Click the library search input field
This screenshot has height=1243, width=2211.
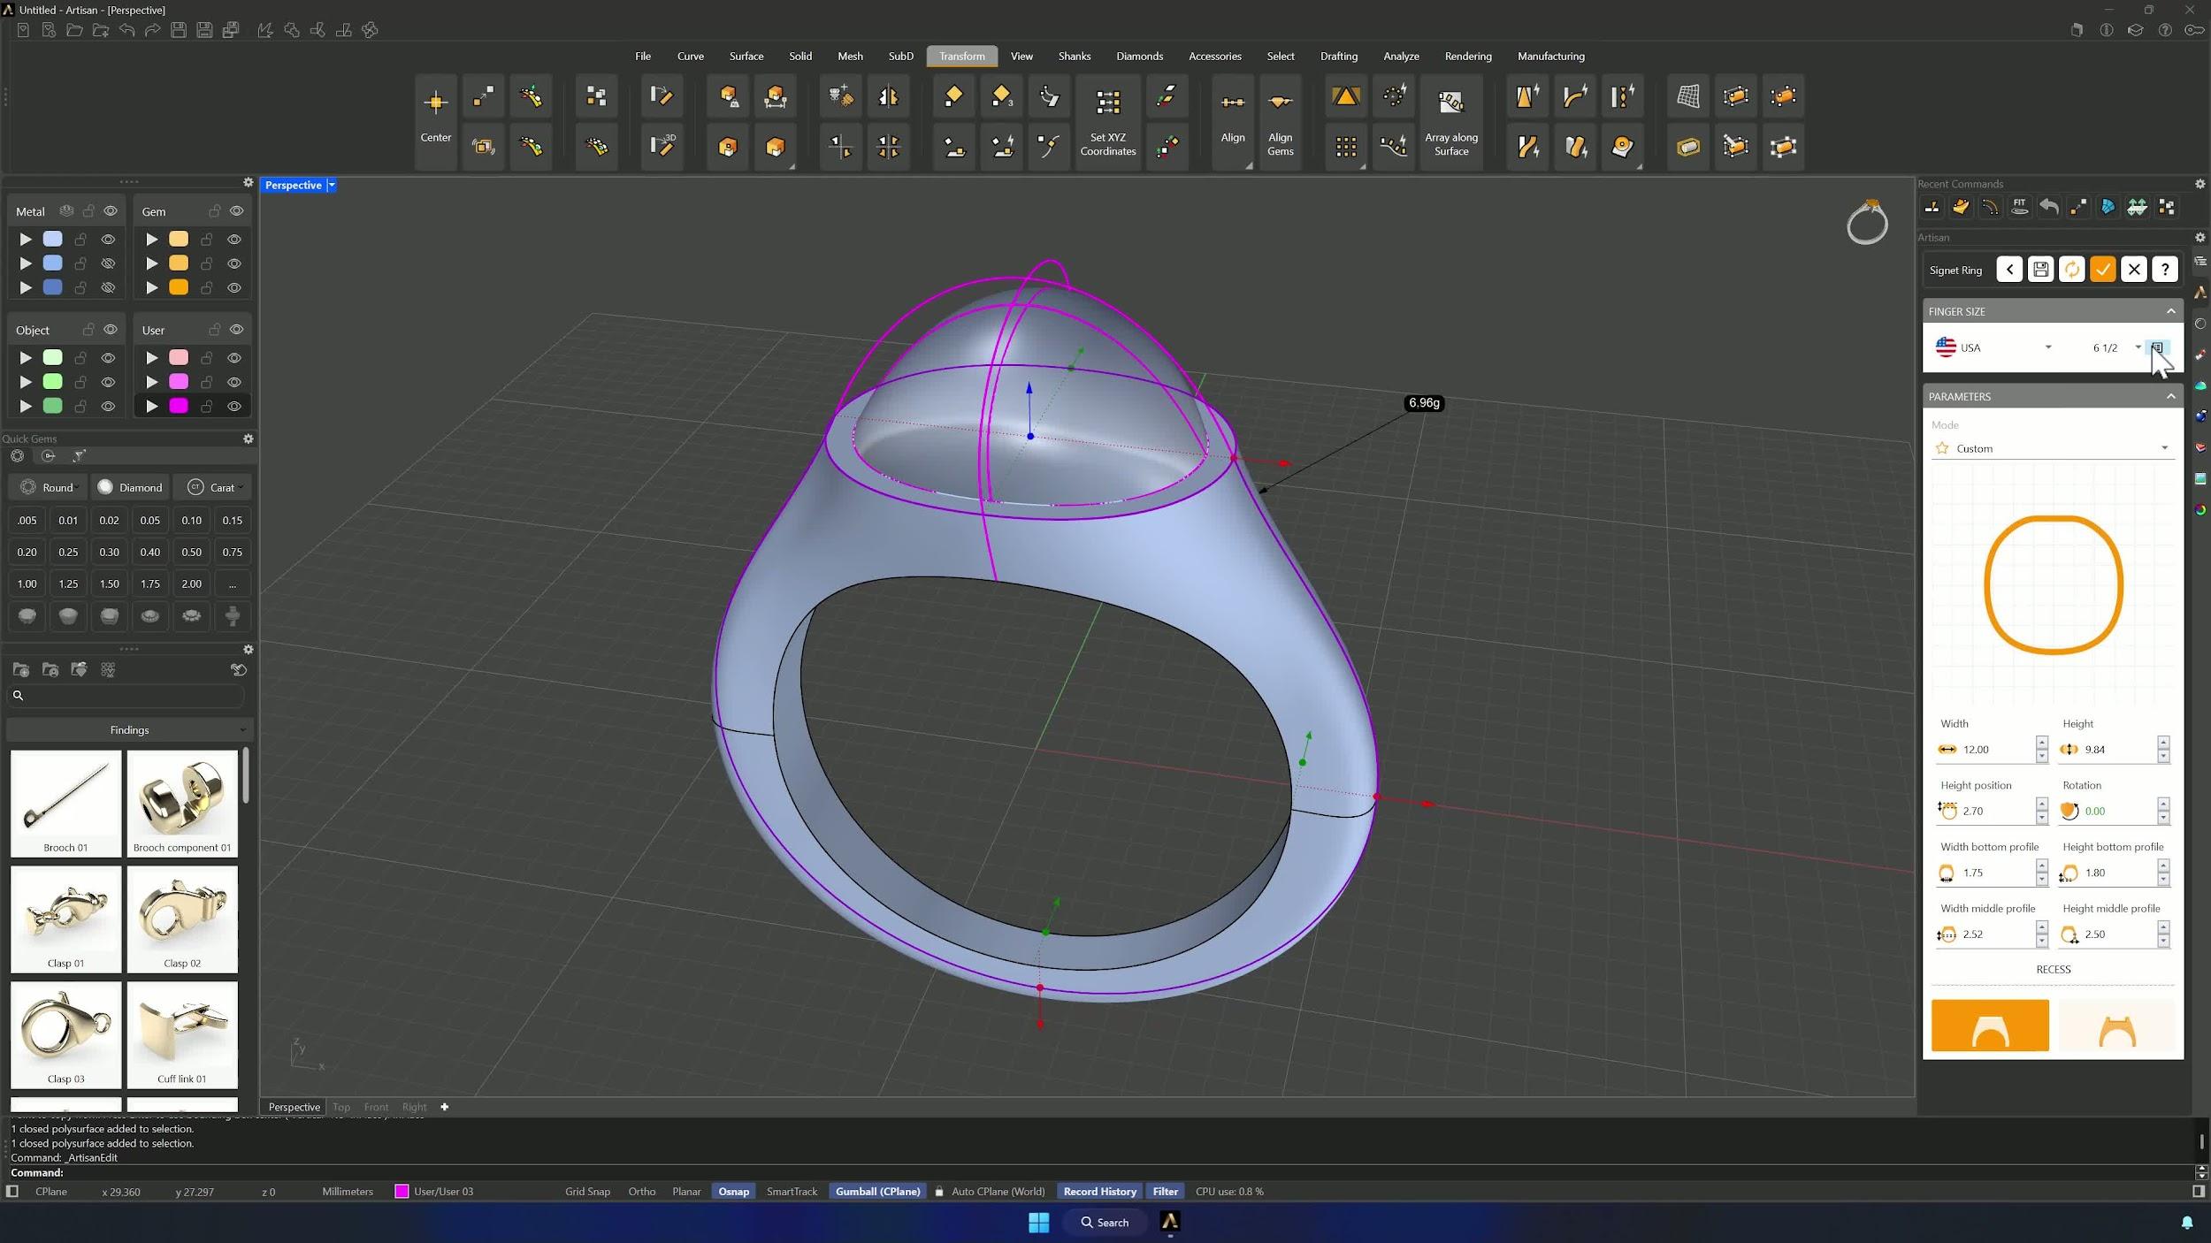tap(126, 696)
